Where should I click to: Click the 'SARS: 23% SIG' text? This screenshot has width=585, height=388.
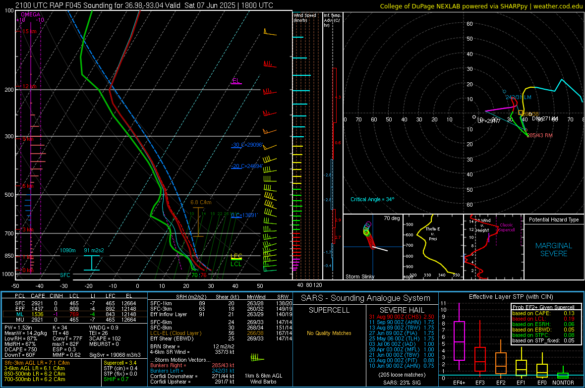(402, 383)
